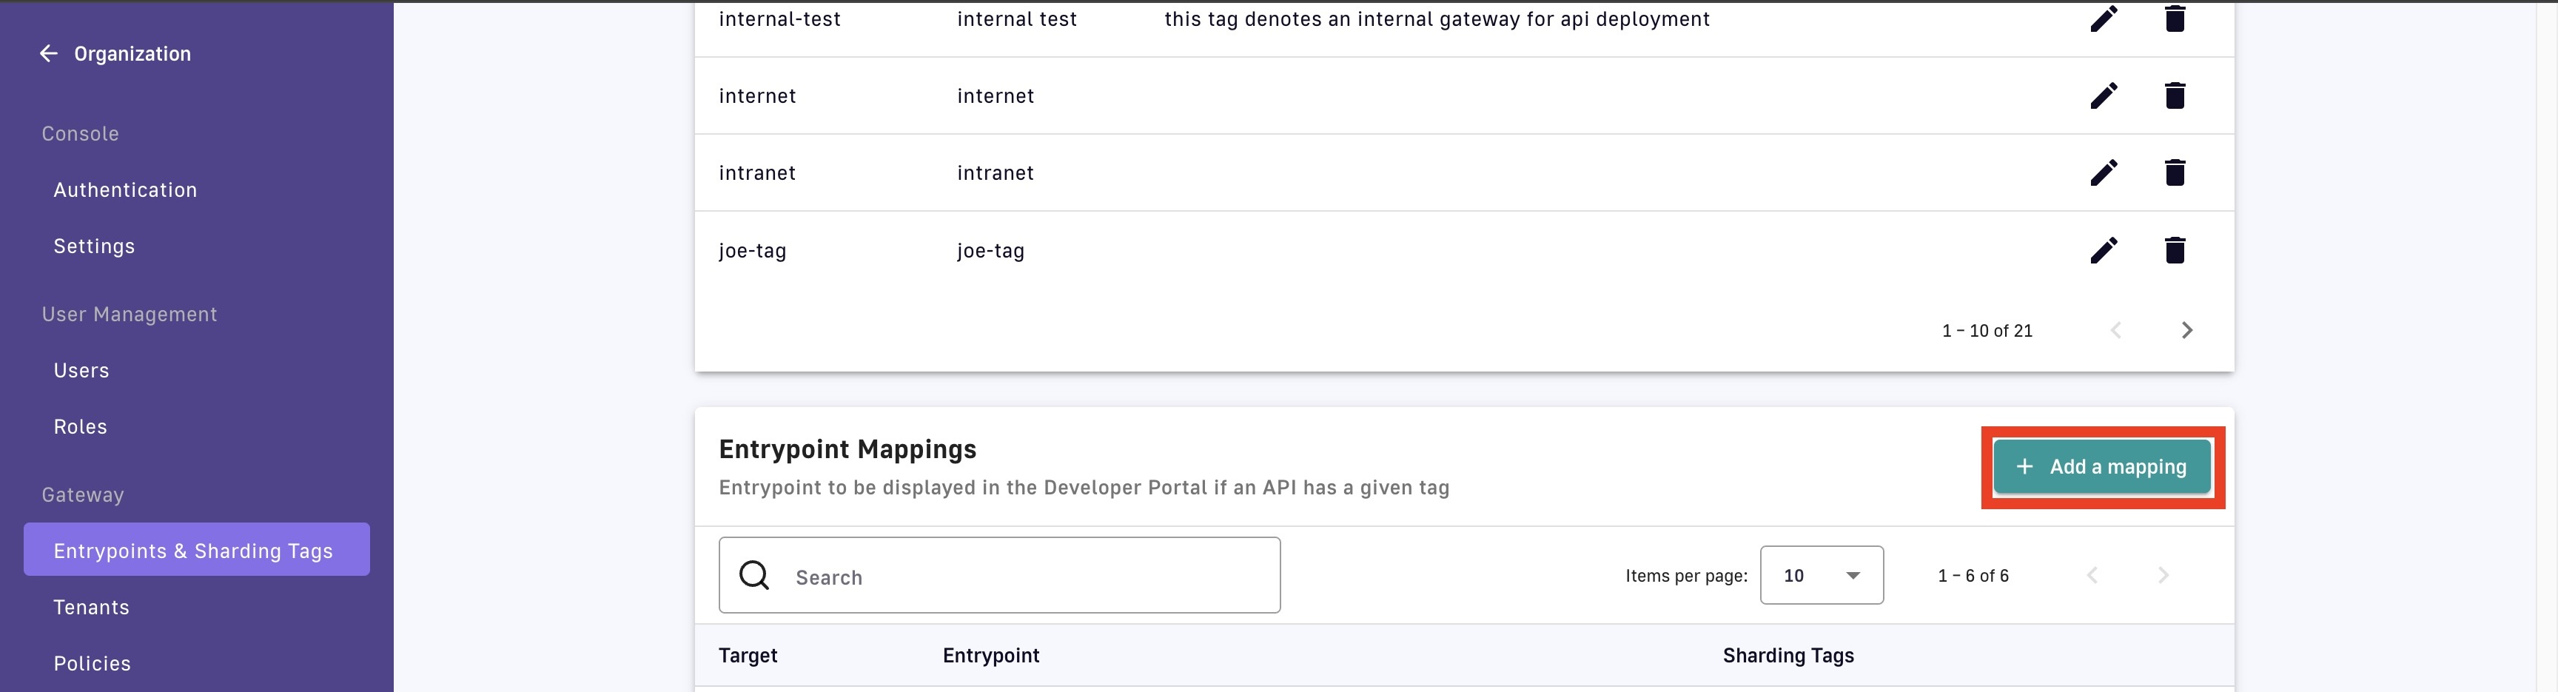Edit the intranet sharding tag
Screen dimensions: 2558x692
click(x=2104, y=172)
